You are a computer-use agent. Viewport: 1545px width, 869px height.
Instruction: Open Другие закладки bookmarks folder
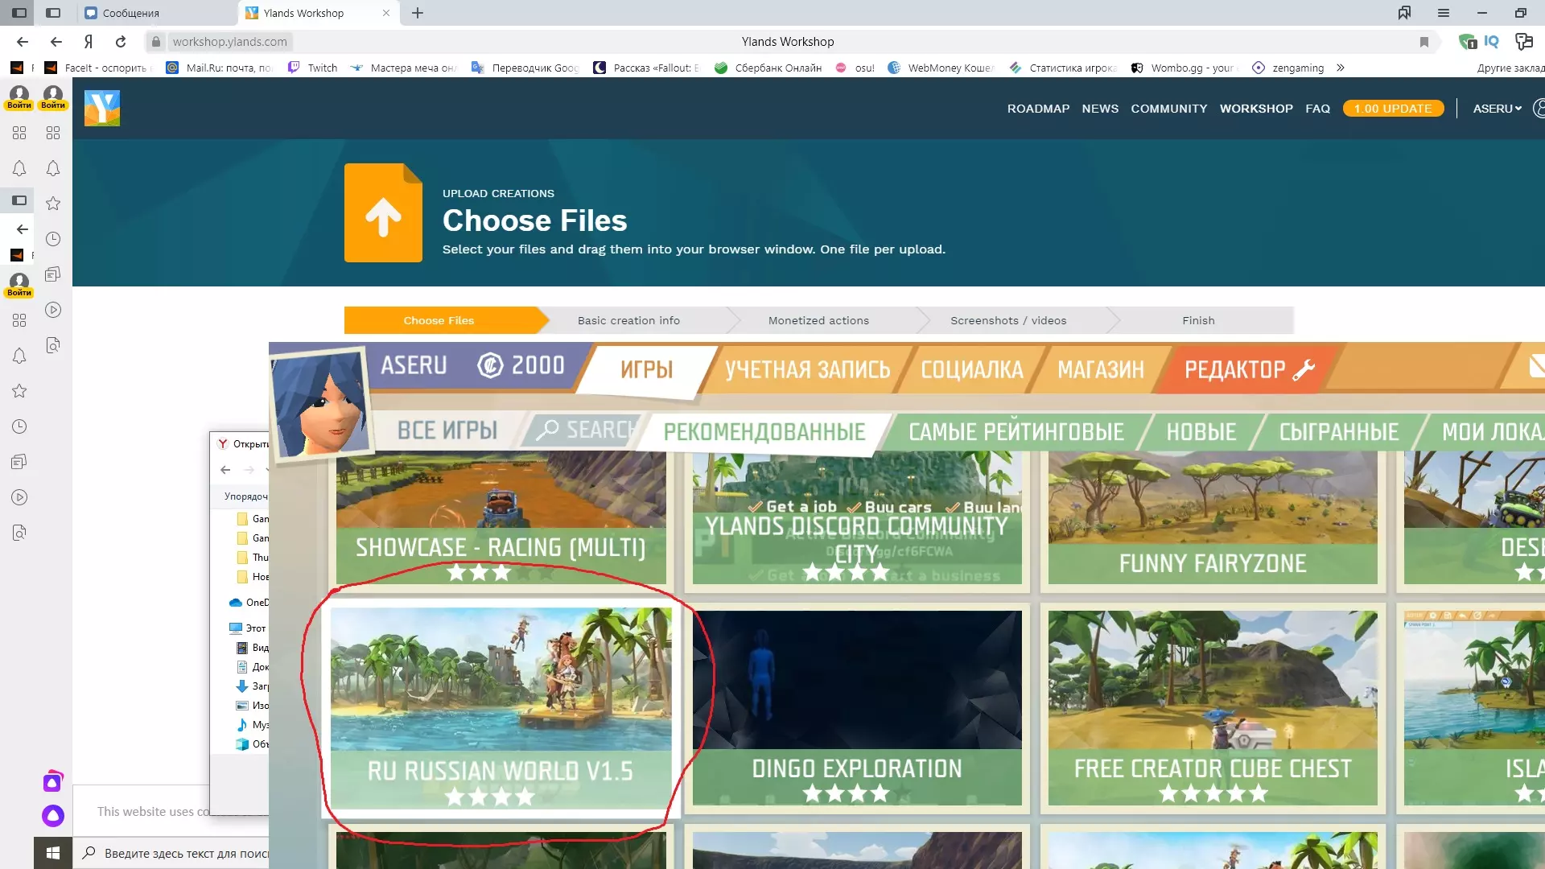1510,68
